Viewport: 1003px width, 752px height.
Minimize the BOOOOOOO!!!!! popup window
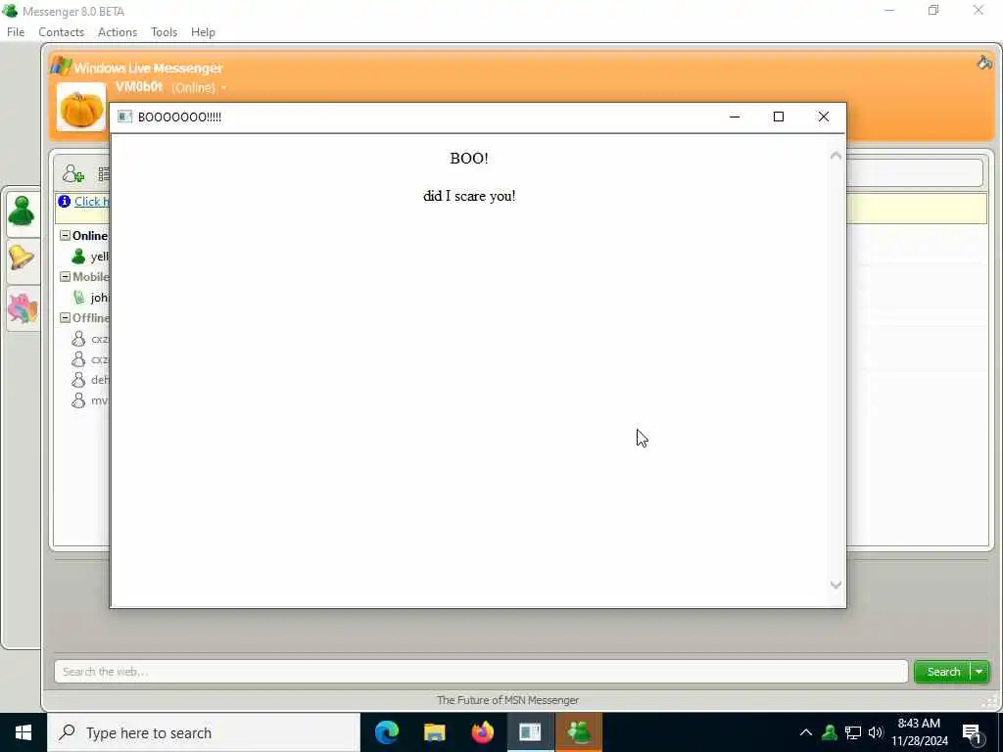(x=735, y=117)
